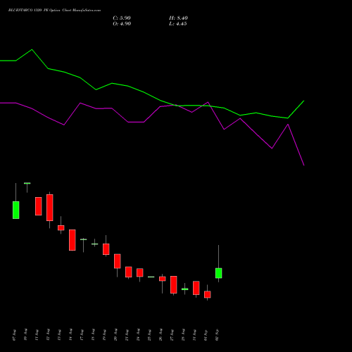Click the BLUESTARCO 1320 PE chart title
Image resolution: width=352 pixels, height=352 pixels.
54,11
